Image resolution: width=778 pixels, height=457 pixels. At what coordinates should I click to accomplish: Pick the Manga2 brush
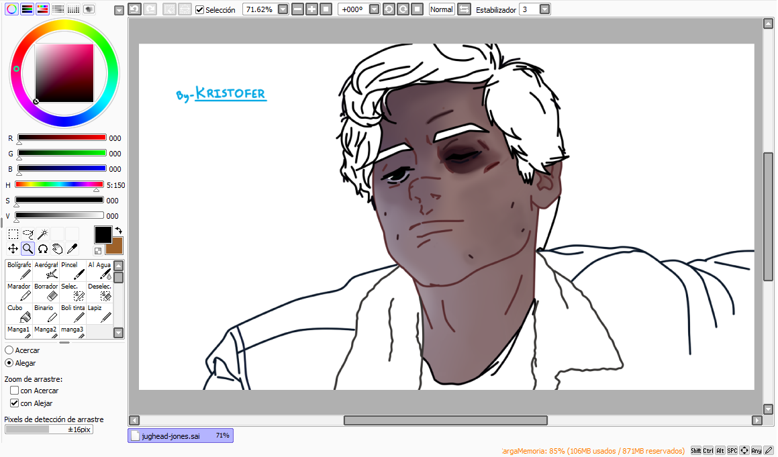coord(46,331)
